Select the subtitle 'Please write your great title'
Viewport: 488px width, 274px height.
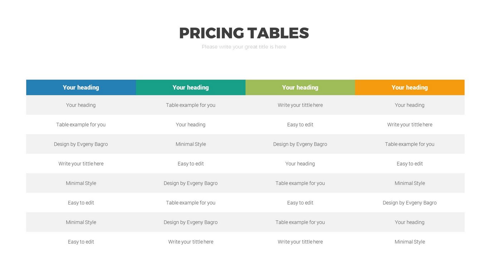tap(244, 47)
